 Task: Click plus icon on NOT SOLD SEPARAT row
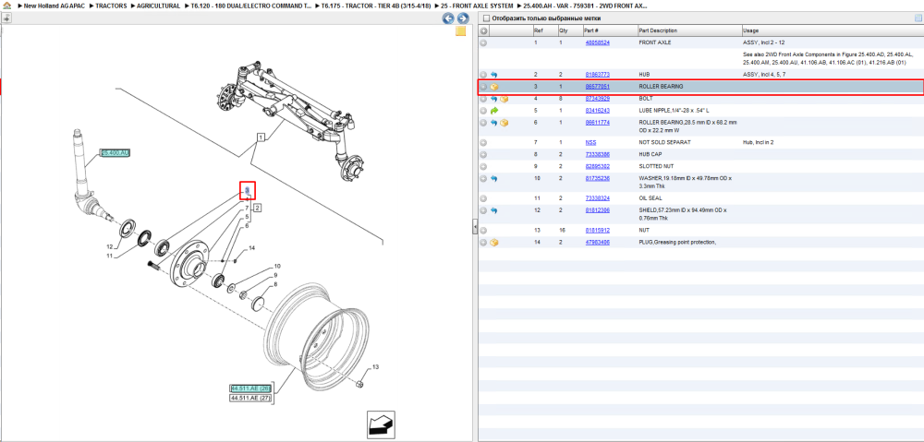click(483, 142)
